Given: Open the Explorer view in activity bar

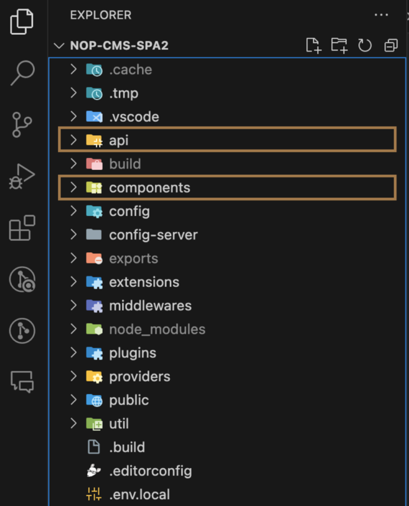Looking at the screenshot, I should tap(22, 22).
